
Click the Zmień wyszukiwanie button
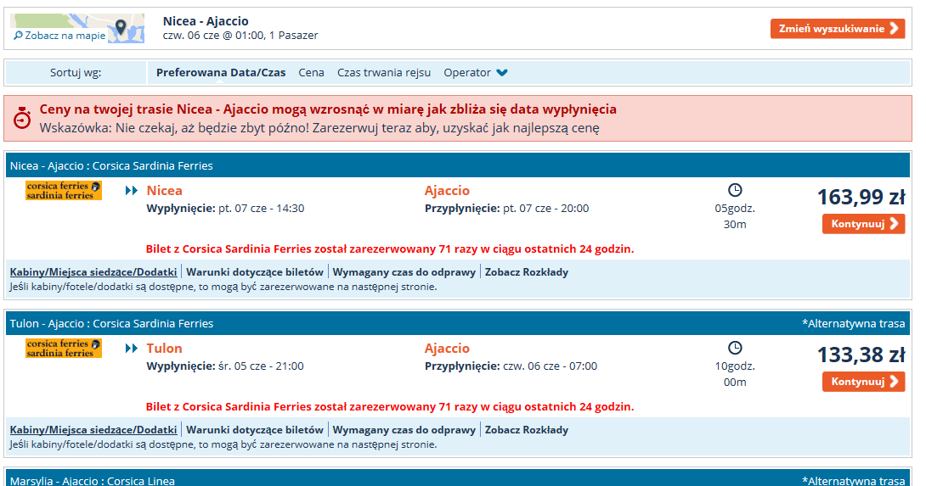pos(838,28)
